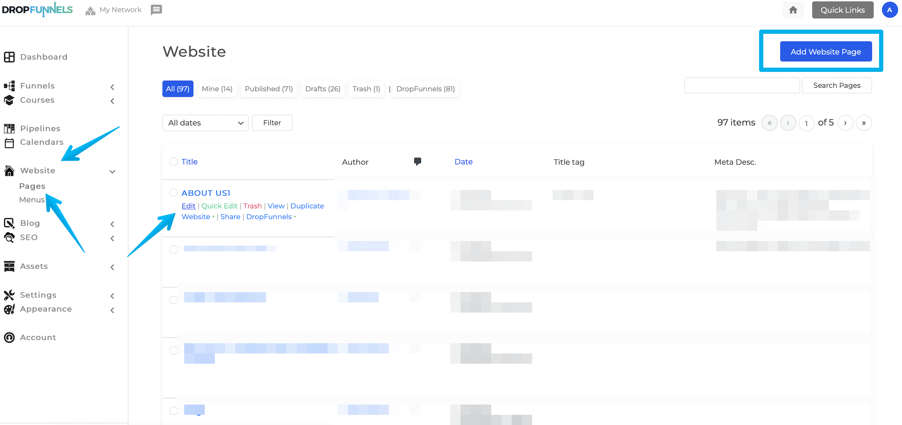Click the Pipelines sidebar icon

pyautogui.click(x=9, y=128)
